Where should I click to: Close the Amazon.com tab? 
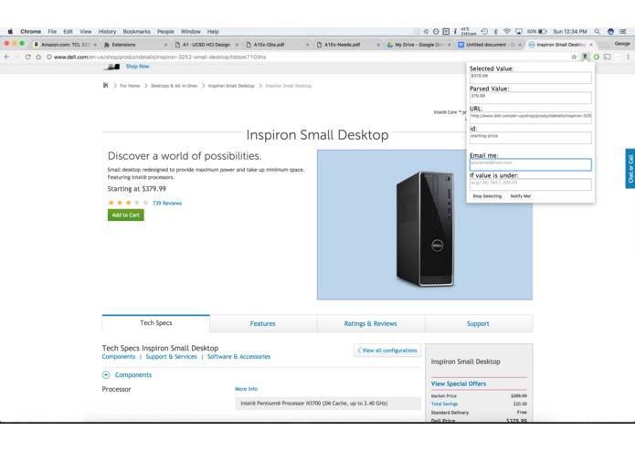95,45
